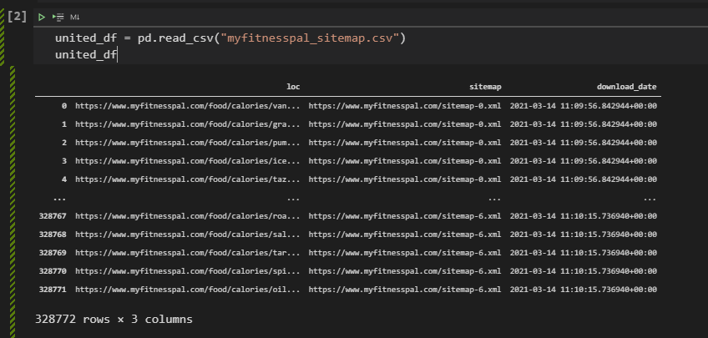708x338 pixels.
Task: Click the sitemap-0.xml cell in row 2
Action: click(405, 143)
